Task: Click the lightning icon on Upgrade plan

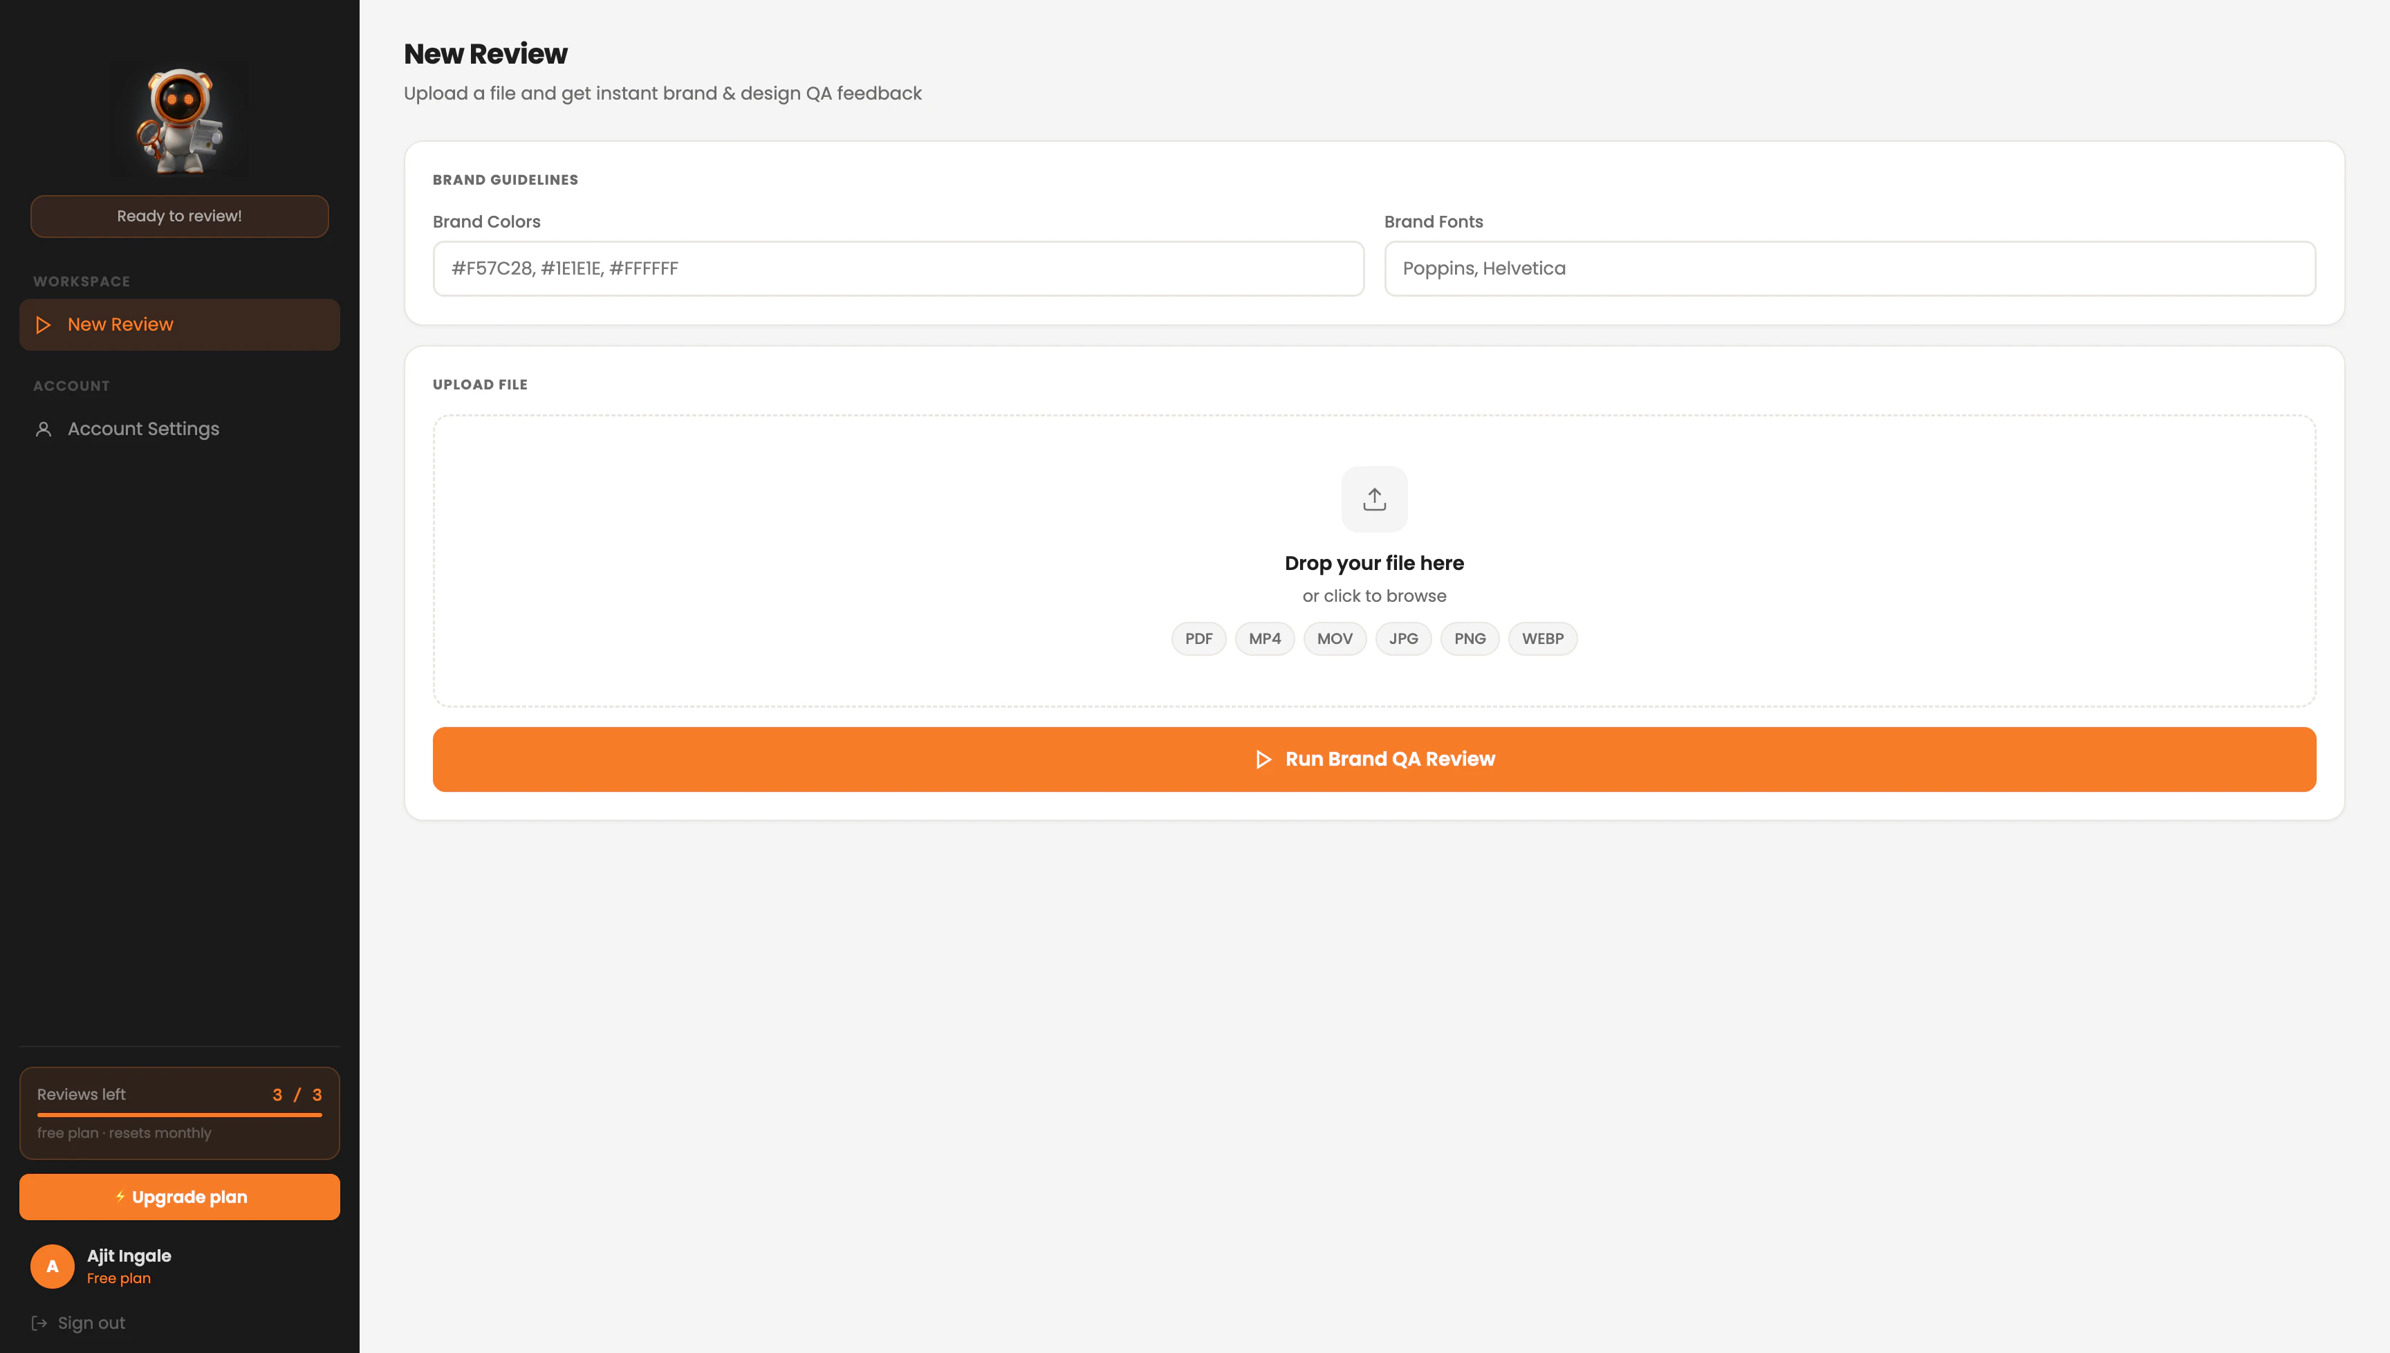Action: (120, 1197)
